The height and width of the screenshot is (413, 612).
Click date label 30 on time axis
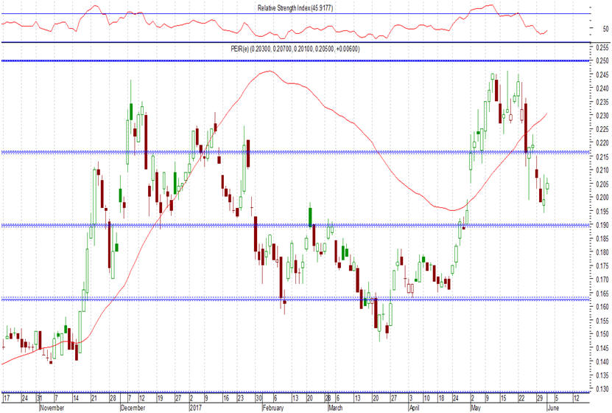258,398
